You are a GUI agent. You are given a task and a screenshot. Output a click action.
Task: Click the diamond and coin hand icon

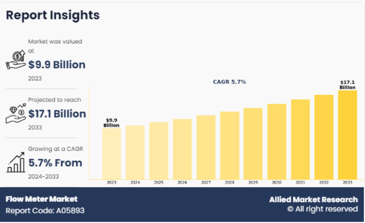tap(16, 113)
